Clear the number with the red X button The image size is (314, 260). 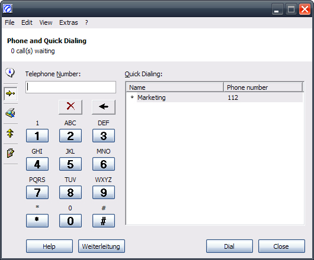(71, 107)
